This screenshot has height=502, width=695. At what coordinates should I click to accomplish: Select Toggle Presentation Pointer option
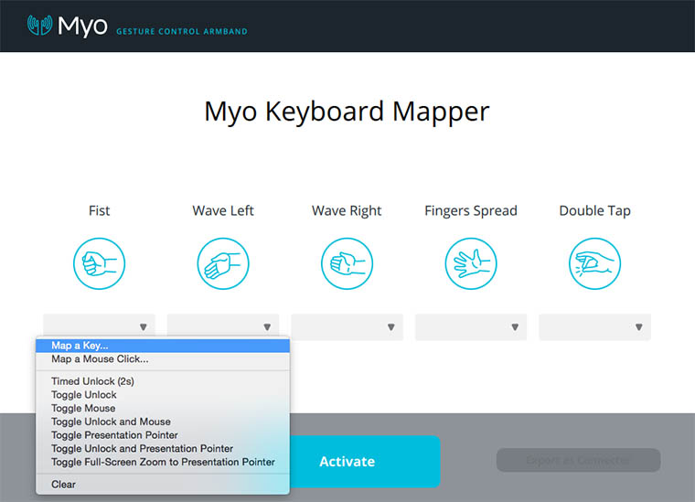(163, 435)
